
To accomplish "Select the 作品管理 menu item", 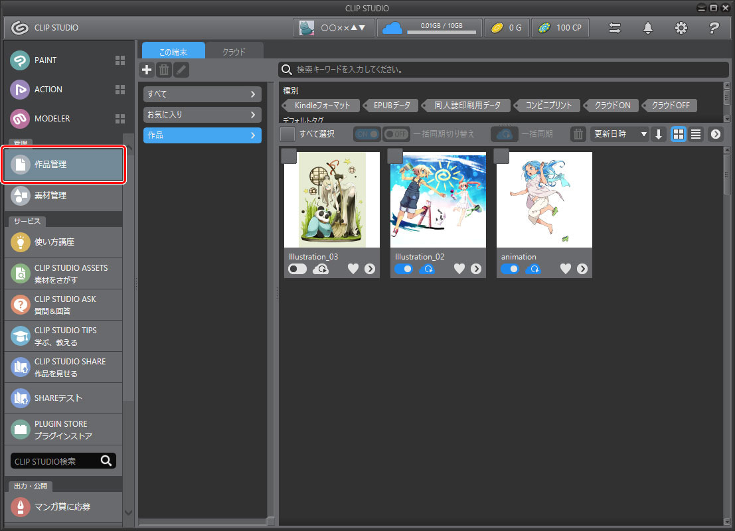I will (63, 165).
